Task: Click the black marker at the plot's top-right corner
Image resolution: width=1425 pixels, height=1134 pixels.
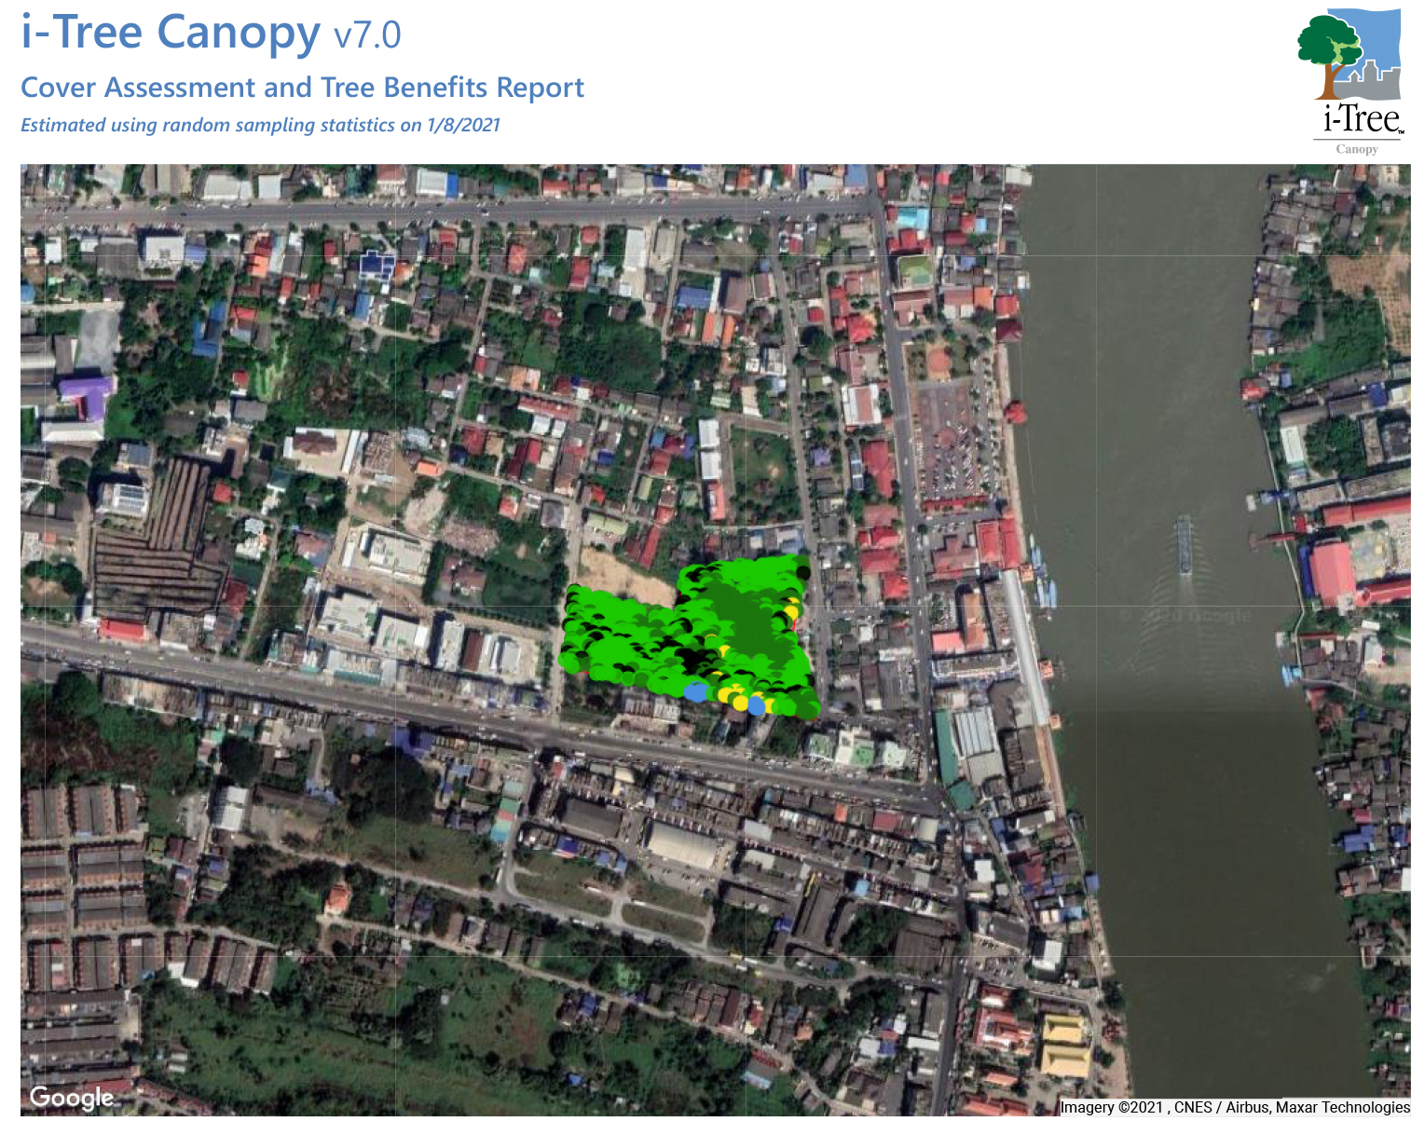Action: 802,572
